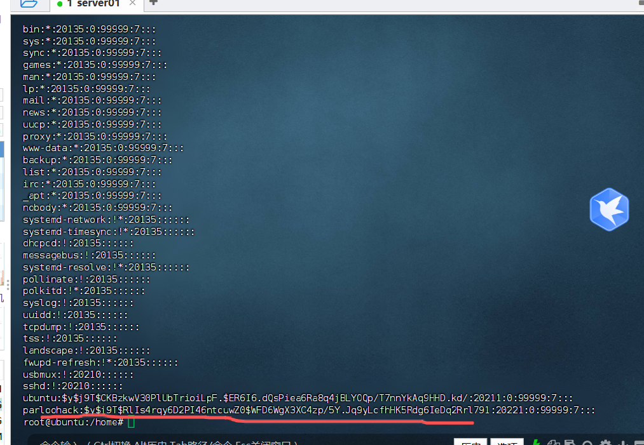Click the www-data entry line
644x445 pixels.
(103, 148)
